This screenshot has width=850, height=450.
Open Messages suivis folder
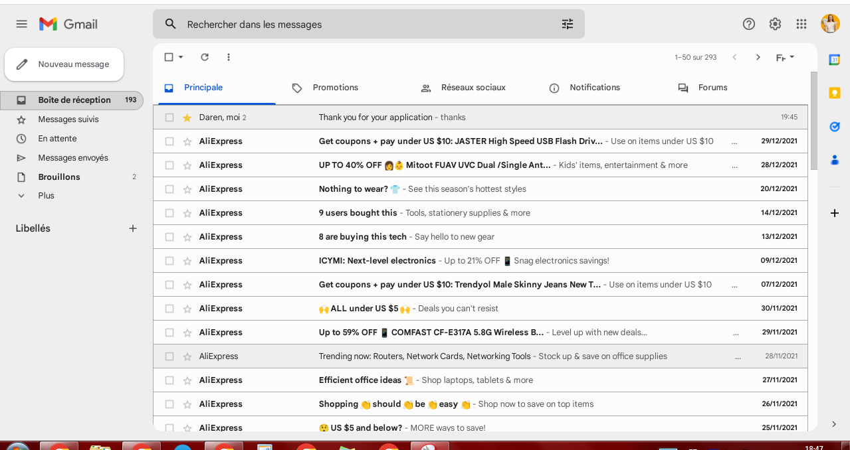(72, 119)
